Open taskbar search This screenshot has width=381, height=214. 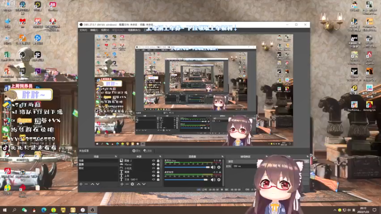14,210
